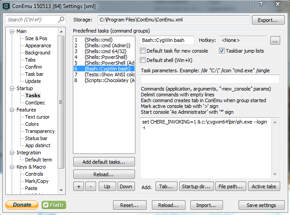Click the Reload... button below task list
The image size is (290, 215).
(104, 174)
